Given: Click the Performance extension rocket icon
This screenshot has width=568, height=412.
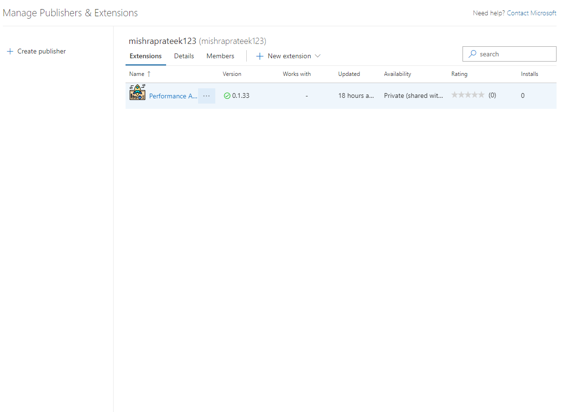Looking at the screenshot, I should [137, 92].
